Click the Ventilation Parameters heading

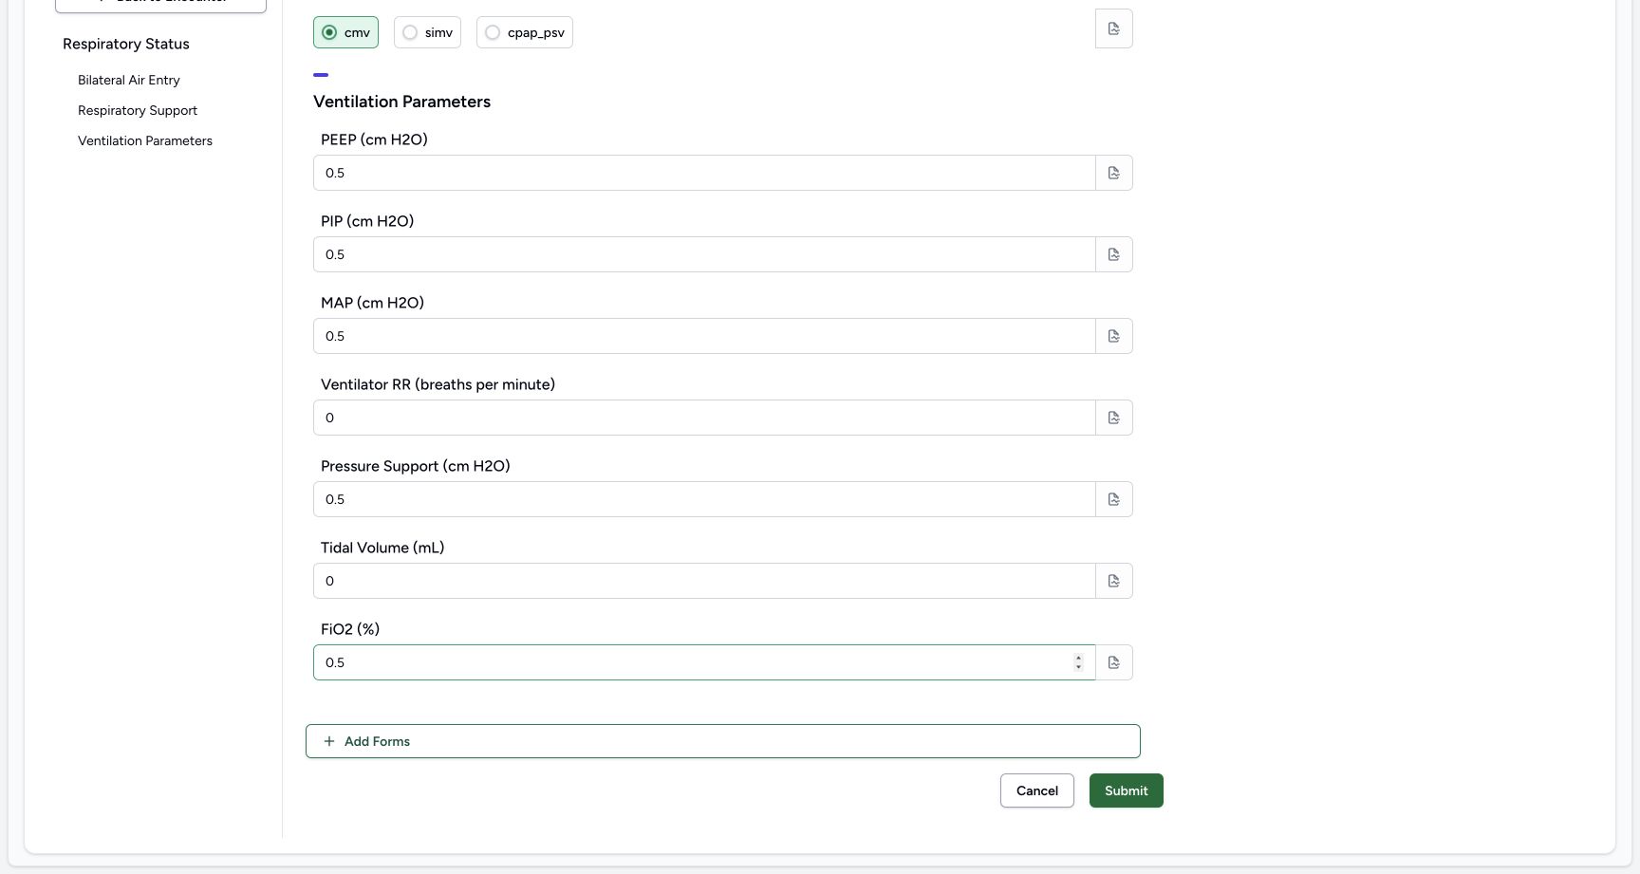coord(402,102)
